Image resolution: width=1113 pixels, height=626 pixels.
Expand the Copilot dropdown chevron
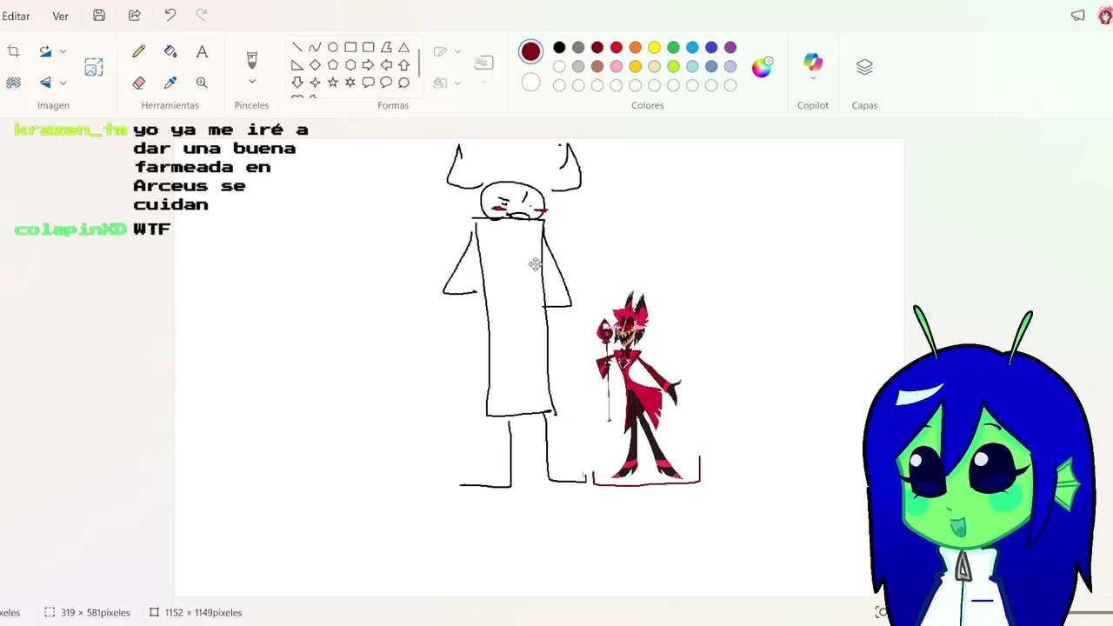click(x=813, y=78)
